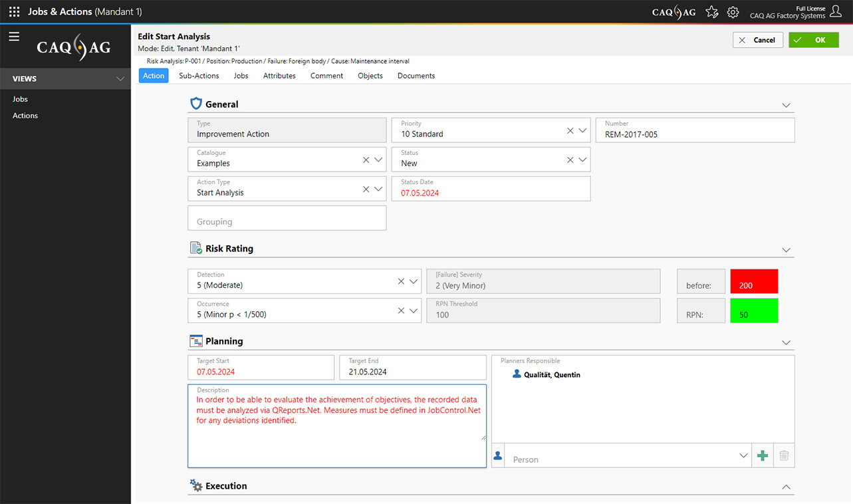The image size is (853, 504).
Task: Open the Status dropdown
Action: point(583,160)
